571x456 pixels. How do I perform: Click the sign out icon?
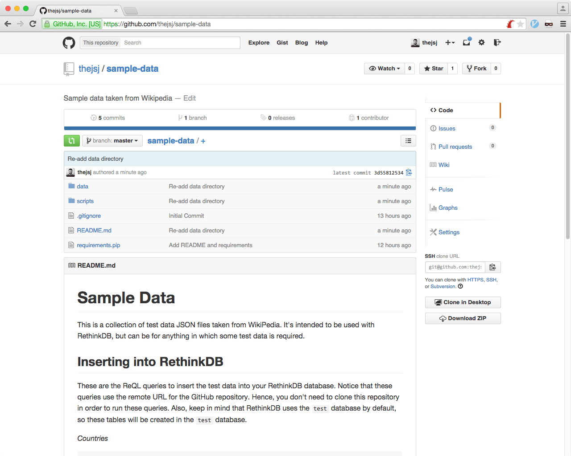tap(497, 42)
